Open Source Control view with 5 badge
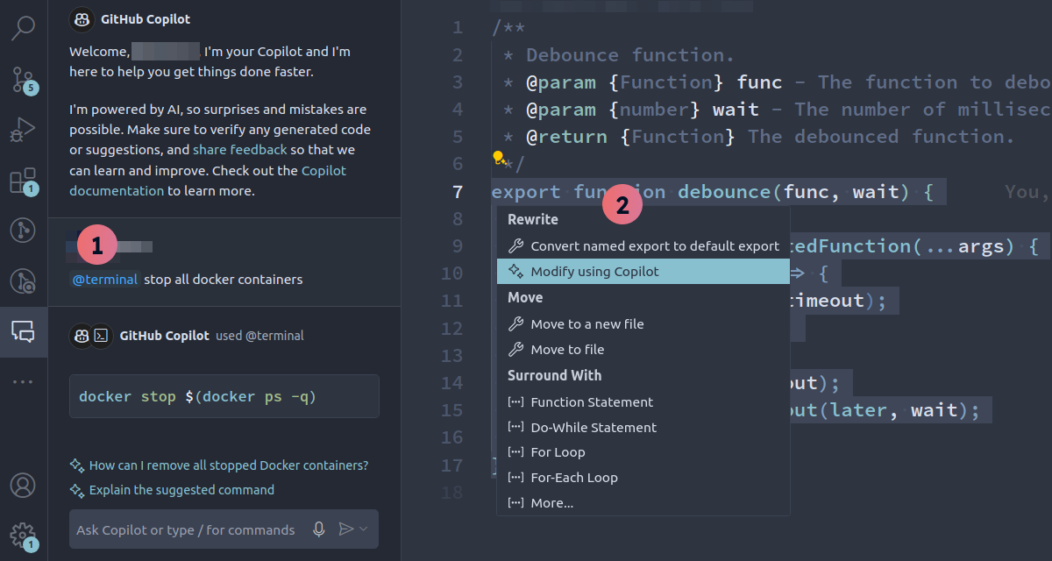Viewport: 1052px width, 561px height. (23, 78)
